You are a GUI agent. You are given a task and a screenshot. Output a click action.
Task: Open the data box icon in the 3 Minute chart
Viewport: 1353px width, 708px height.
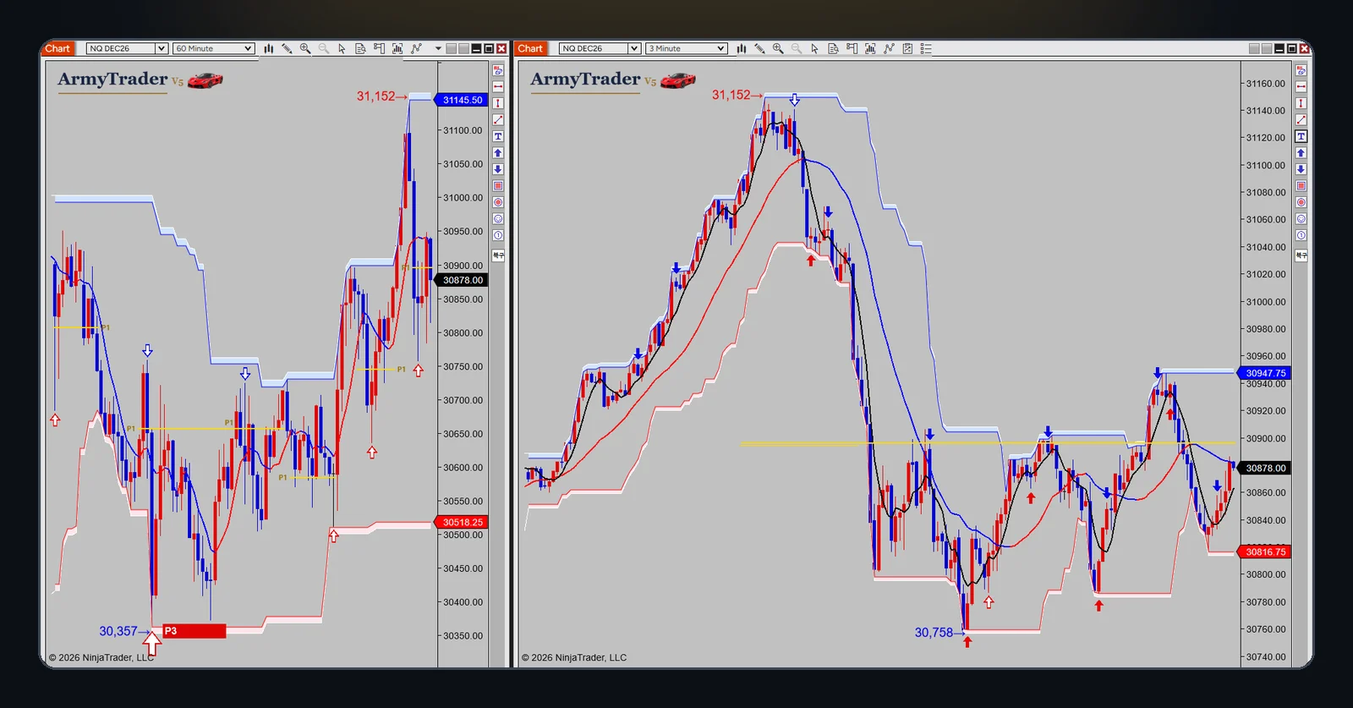coord(833,48)
